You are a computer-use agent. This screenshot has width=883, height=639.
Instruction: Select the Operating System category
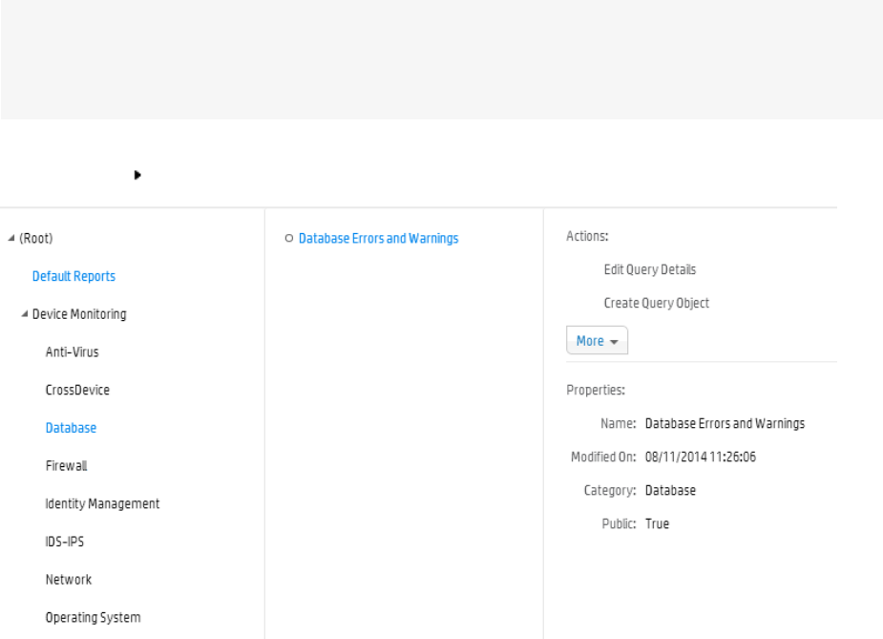[93, 617]
